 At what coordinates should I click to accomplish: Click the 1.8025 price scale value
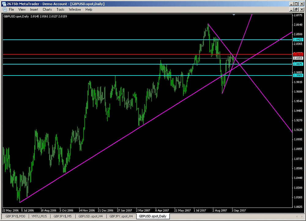pyautogui.click(x=298, y=207)
